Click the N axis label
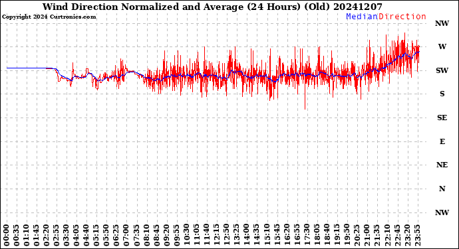459x249 pixels. click(x=442, y=189)
